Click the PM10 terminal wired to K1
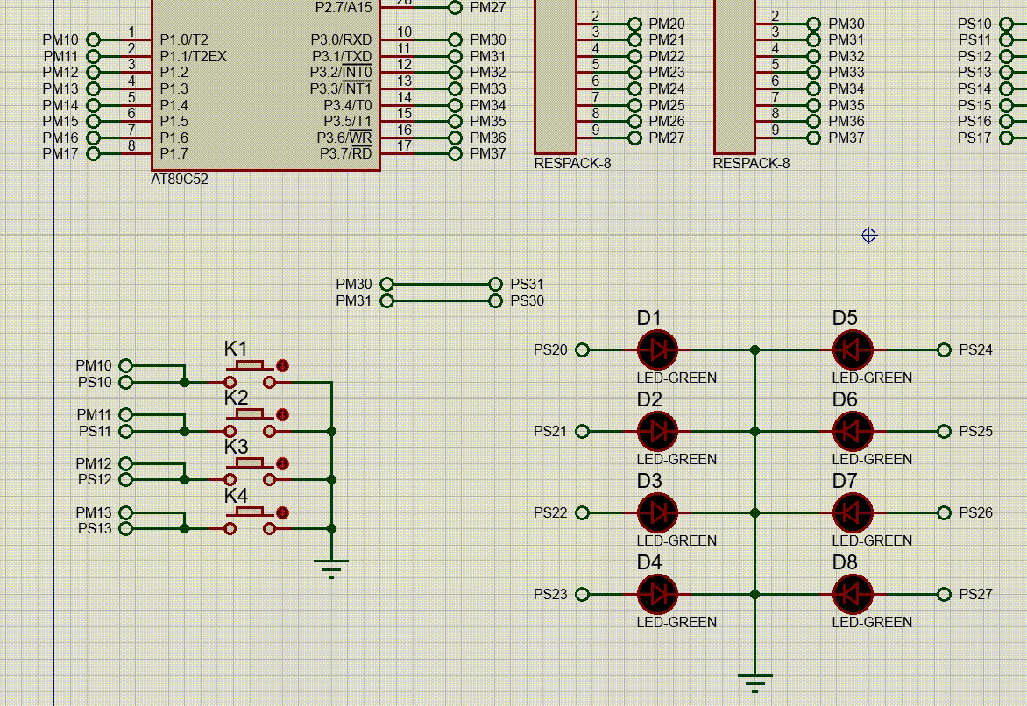Viewport: 1027px width, 706px height. (126, 365)
